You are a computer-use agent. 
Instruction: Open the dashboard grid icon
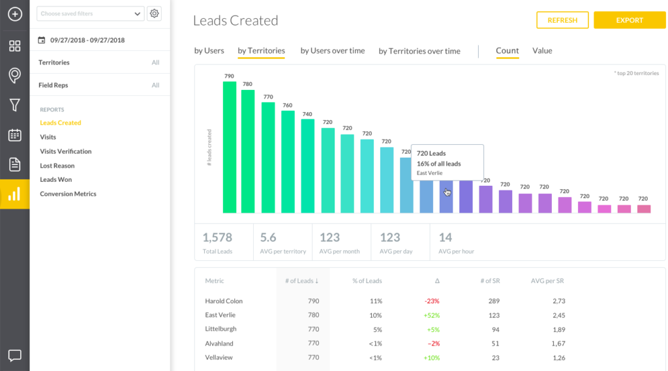click(x=15, y=46)
